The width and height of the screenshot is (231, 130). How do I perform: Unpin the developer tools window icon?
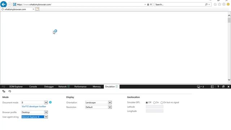tap(223, 87)
